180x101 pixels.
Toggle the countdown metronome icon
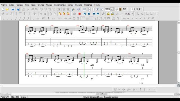[x=112, y=14]
